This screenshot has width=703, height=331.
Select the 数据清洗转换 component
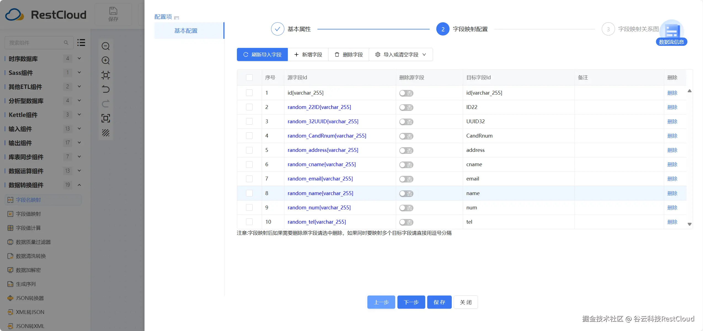(x=27, y=256)
